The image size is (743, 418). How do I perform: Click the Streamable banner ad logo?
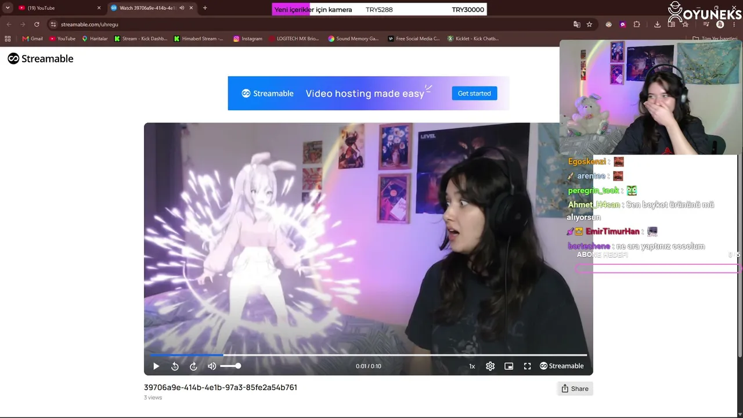click(268, 93)
